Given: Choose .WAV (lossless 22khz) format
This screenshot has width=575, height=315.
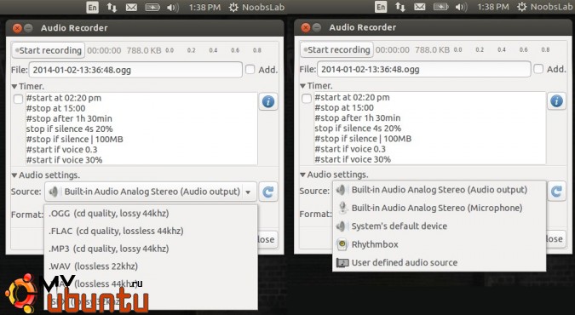Looking at the screenshot, I should pyautogui.click(x=151, y=266).
